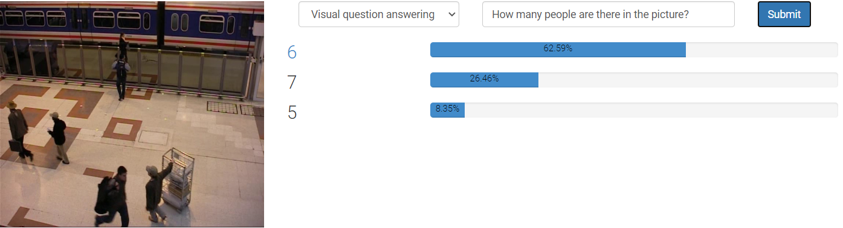Open the Visual question answering dropdown
Screen dimensions: 843x228
[378, 14]
